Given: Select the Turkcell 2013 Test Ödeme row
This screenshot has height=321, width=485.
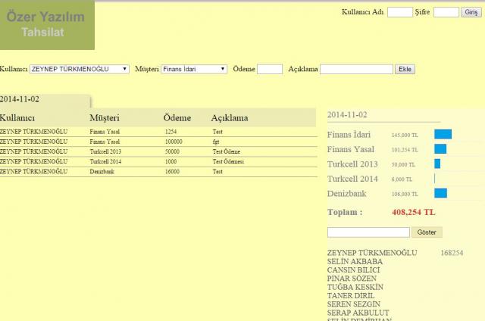Looking at the screenshot, I should [x=158, y=151].
